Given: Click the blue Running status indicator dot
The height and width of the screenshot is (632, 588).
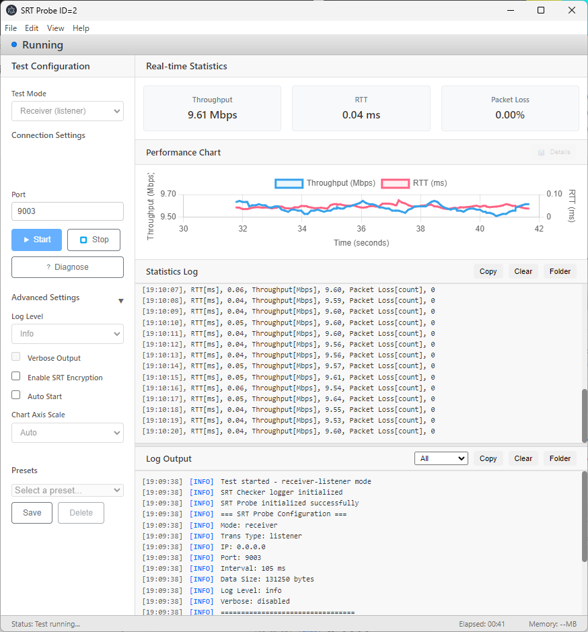Looking at the screenshot, I should click(14, 44).
